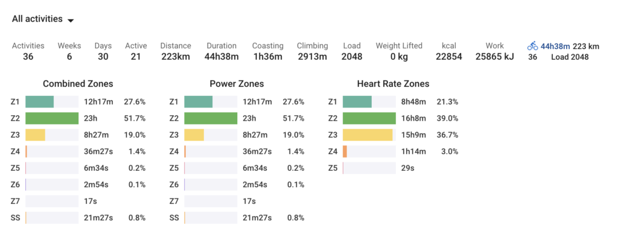Click the Activities 36 count
The image size is (618, 236).
[28, 52]
